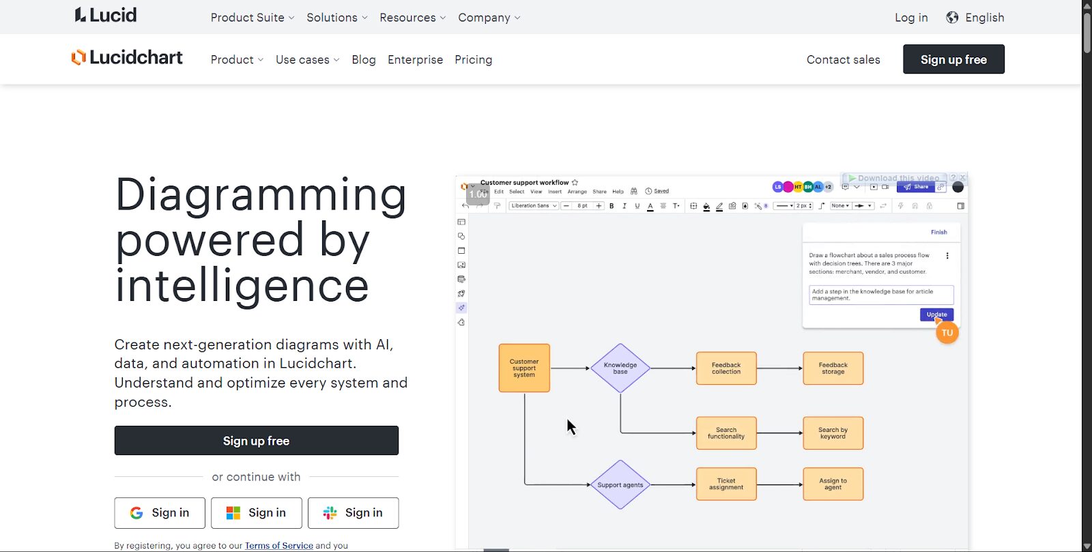Open the Pricing nav item
The height and width of the screenshot is (552, 1092).
pos(474,60)
